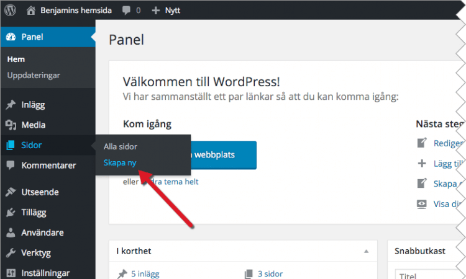Click the Välkommen till WordPress! heading
Screen dimensions: 466x279
201,82
